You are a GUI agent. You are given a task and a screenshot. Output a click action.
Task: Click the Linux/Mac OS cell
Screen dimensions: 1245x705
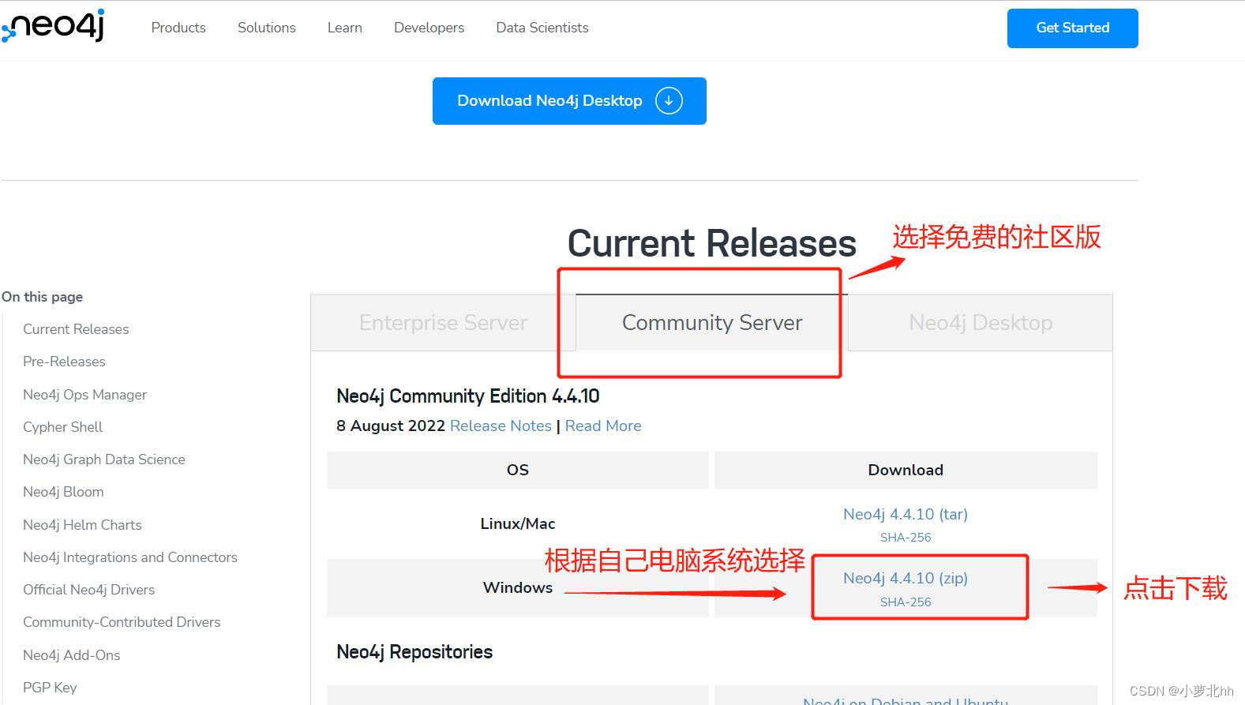(x=518, y=524)
